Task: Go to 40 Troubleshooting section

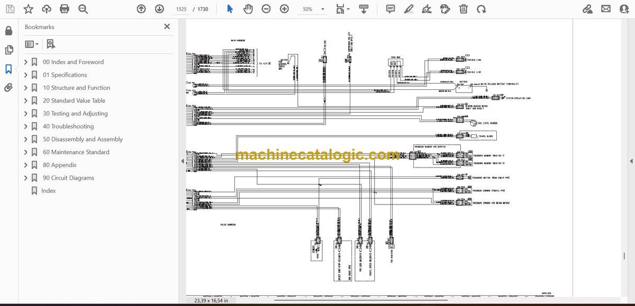Action: (x=68, y=126)
